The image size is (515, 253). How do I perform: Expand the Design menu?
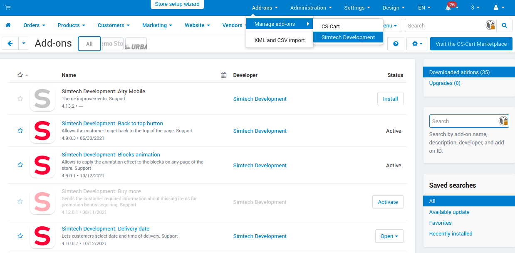pyautogui.click(x=394, y=7)
